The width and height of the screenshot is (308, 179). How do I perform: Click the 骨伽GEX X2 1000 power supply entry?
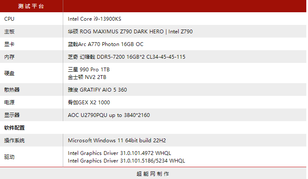tap(89, 102)
